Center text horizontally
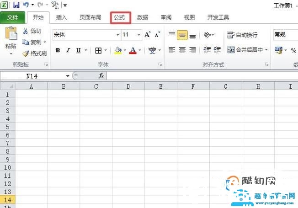Screen dimensions: 298x208 coord(182,50)
